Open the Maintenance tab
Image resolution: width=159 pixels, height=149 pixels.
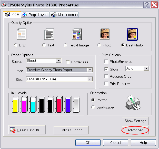click(x=64, y=15)
